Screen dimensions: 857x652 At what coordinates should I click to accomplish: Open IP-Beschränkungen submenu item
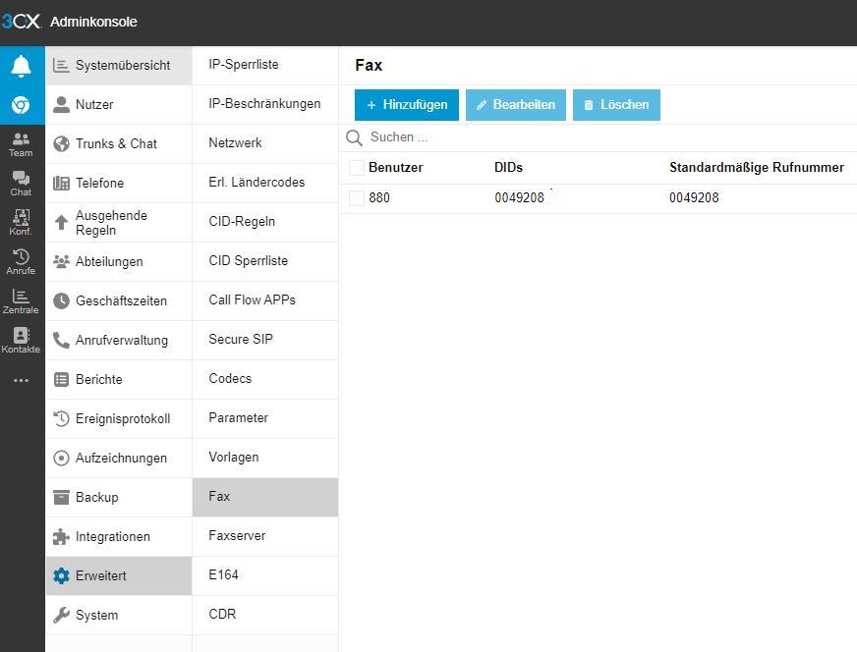point(265,104)
